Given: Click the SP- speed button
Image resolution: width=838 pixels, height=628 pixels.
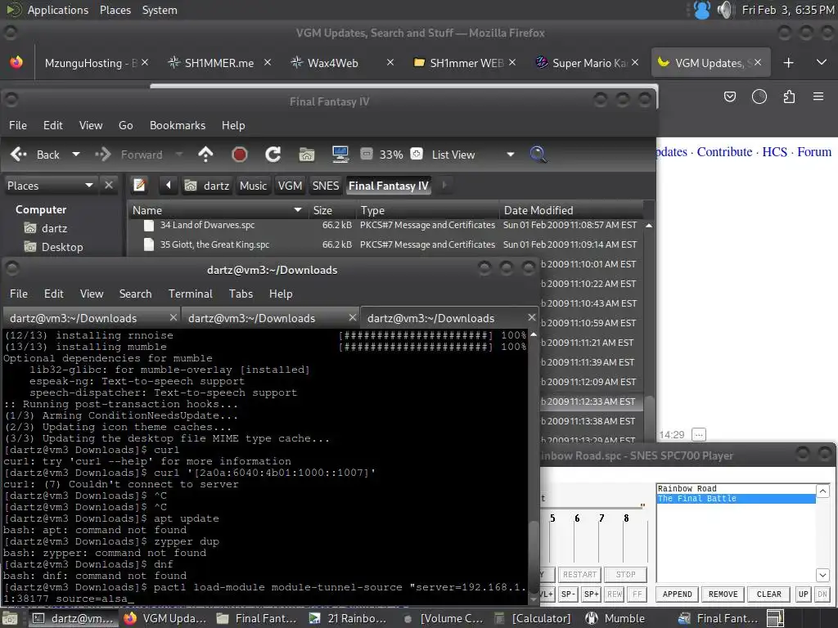Looking at the screenshot, I should click(x=568, y=594).
